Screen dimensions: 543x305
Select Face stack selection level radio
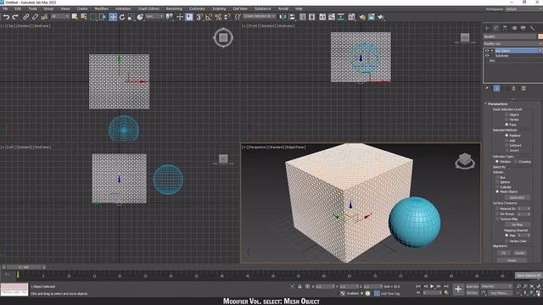(507, 125)
